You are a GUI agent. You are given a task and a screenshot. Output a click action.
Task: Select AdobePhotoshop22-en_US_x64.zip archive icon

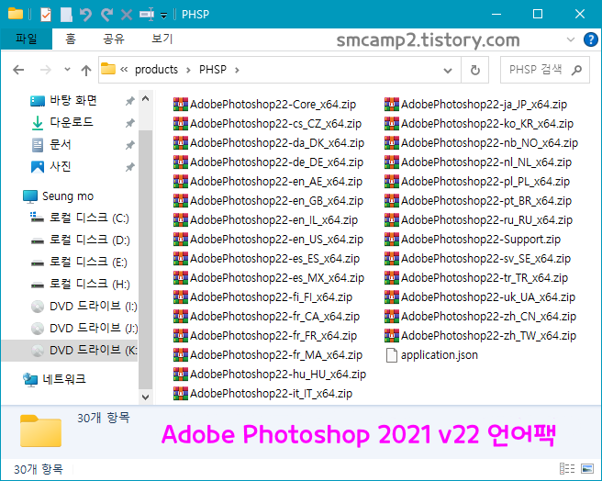pos(181,239)
